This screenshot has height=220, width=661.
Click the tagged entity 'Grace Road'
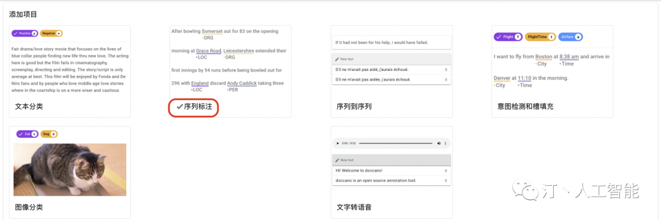(x=209, y=51)
